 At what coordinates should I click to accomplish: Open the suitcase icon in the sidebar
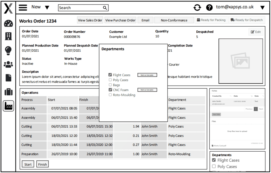pos(8,92)
